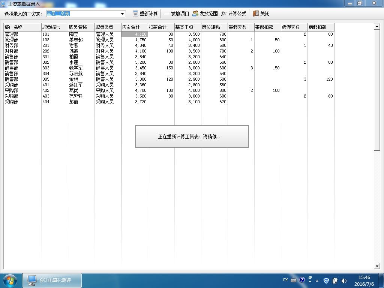Click the 发放项目 toolbar label

(180, 14)
